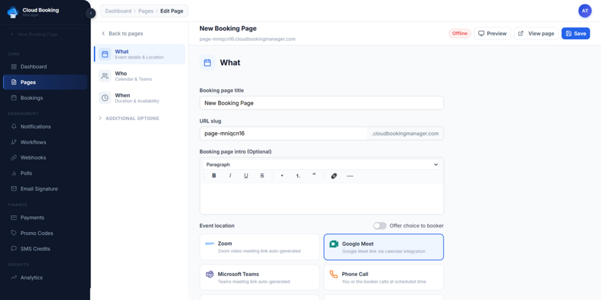Click the URL slug input field

[x=283, y=134]
